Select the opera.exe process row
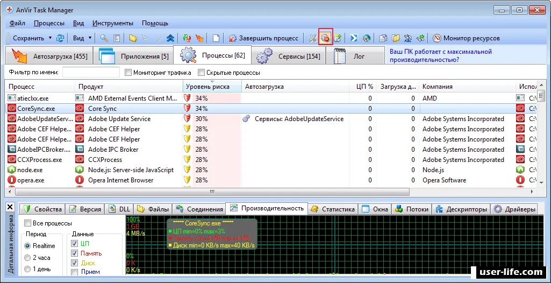The width and height of the screenshot is (551, 283). click(x=270, y=180)
